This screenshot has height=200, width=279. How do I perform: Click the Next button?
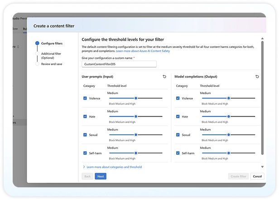pyautogui.click(x=101, y=176)
